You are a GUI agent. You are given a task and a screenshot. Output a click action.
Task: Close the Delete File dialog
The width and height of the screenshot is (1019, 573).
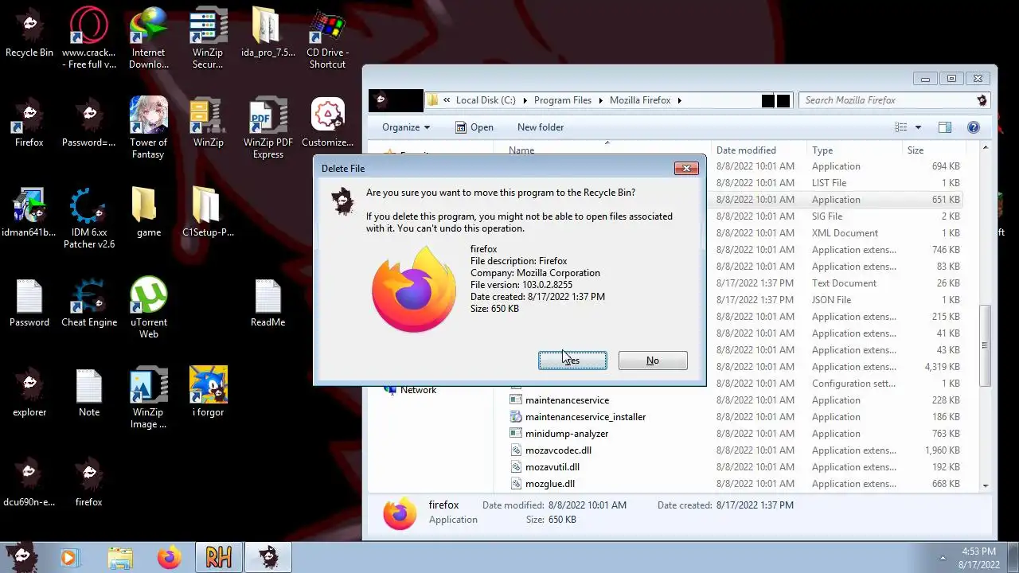(686, 168)
